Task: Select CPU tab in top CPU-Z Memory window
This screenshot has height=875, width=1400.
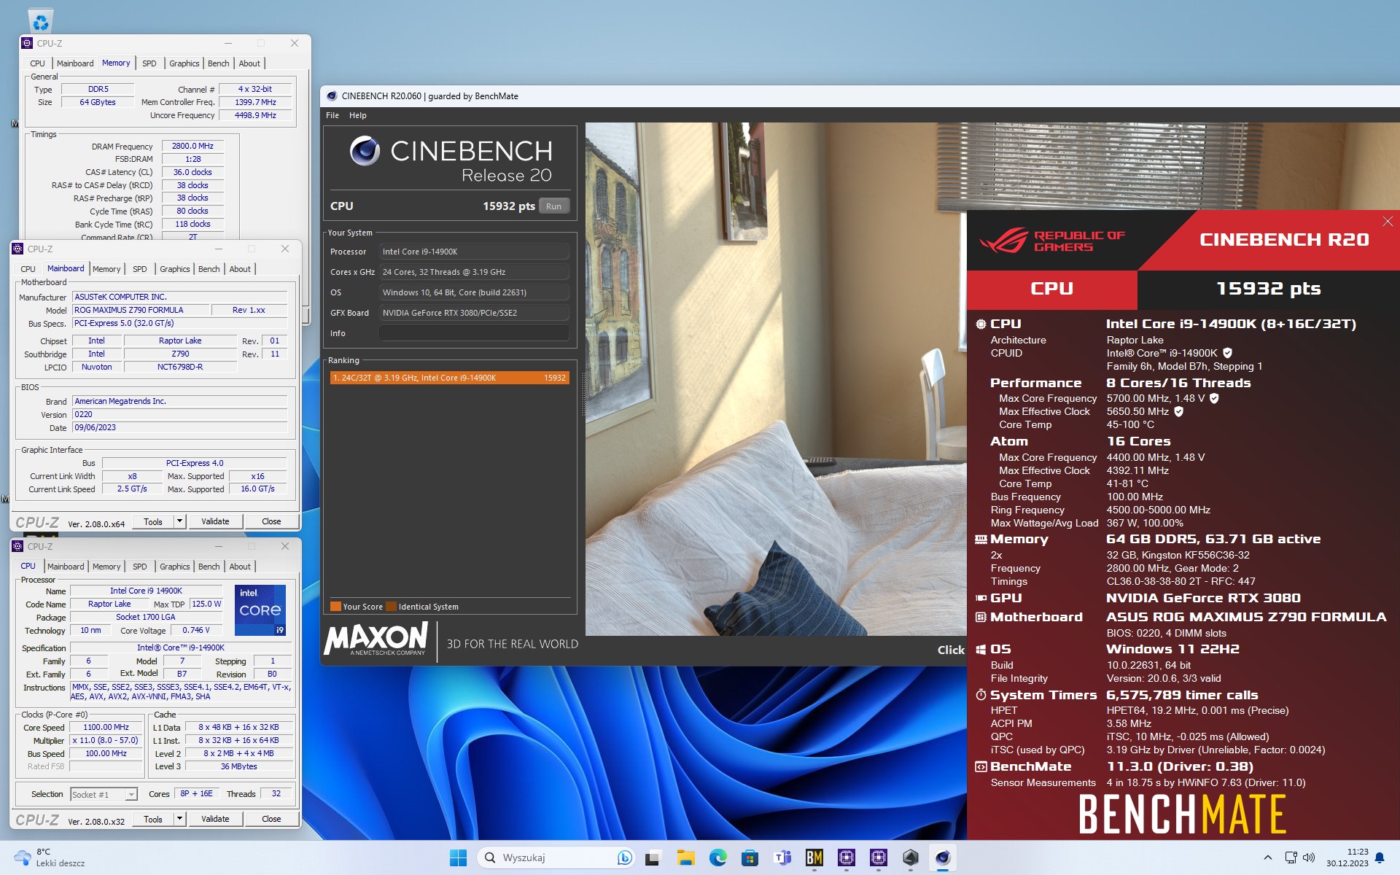Action: [37, 63]
